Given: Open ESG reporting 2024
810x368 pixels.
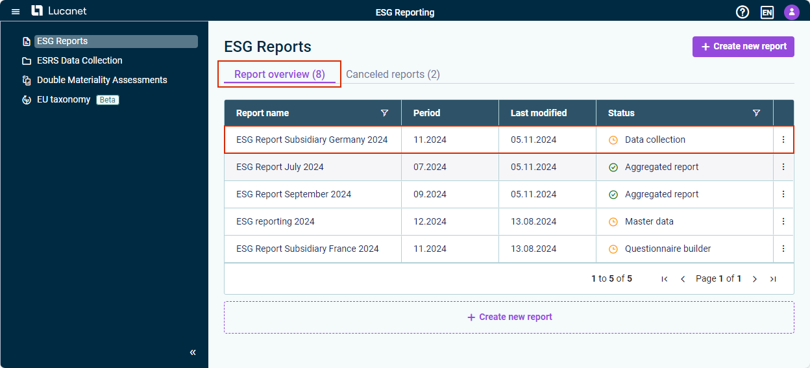Looking at the screenshot, I should [275, 221].
